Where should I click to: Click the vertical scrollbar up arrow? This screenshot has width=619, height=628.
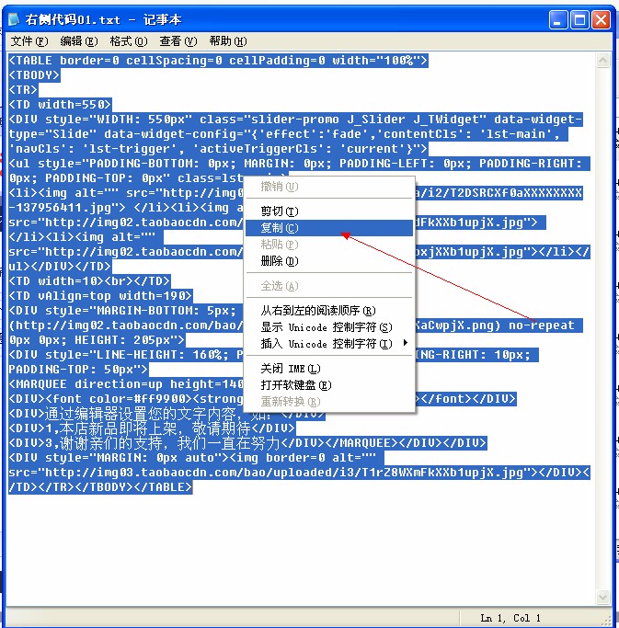tap(603, 61)
